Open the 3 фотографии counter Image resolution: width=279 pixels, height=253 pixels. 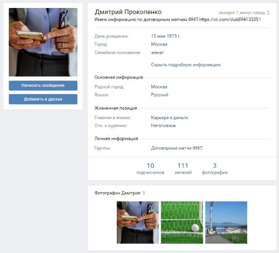(215, 168)
